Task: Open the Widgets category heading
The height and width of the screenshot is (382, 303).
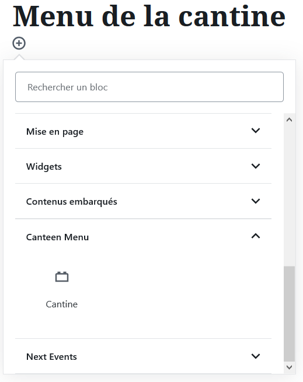Action: point(143,166)
